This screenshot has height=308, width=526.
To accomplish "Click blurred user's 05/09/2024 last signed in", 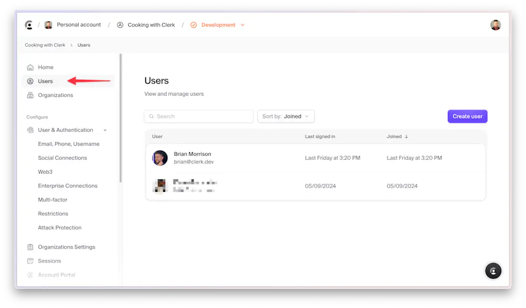I will tap(320, 186).
